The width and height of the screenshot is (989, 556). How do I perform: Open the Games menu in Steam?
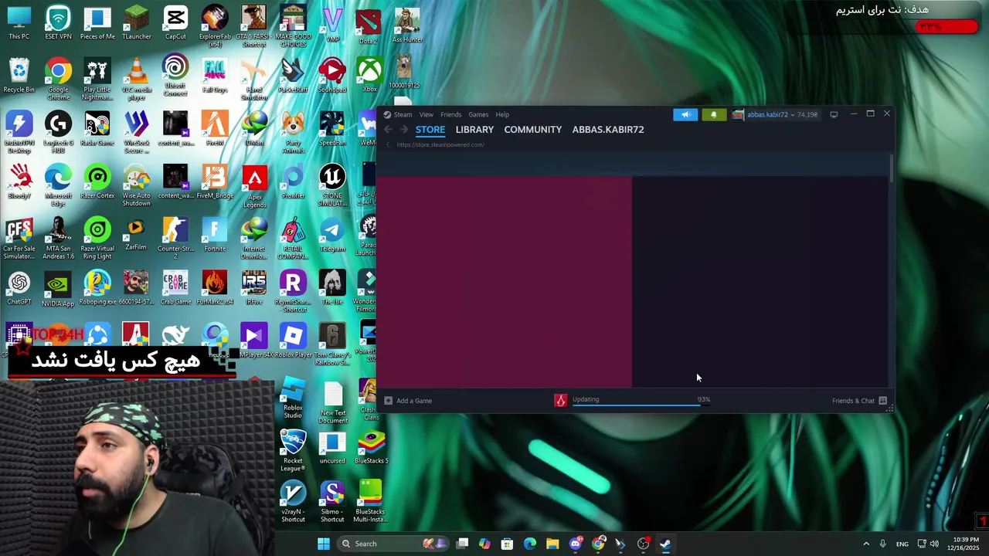point(478,114)
